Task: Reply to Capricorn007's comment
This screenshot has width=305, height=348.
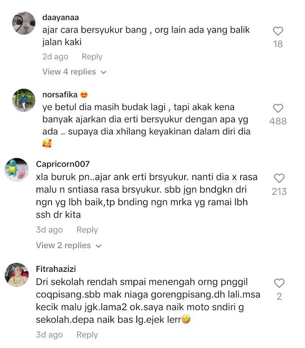Action: 87,230
